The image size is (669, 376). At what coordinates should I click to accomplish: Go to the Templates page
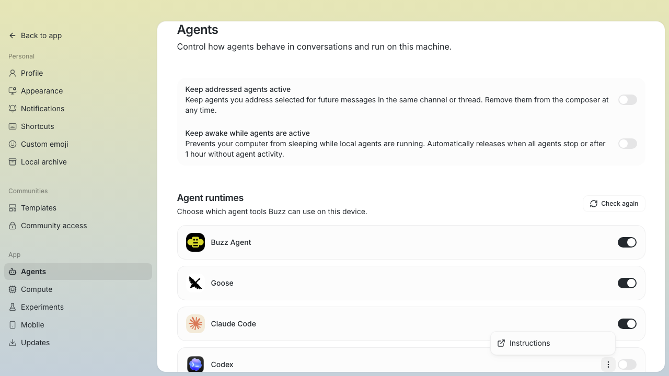coord(78,208)
